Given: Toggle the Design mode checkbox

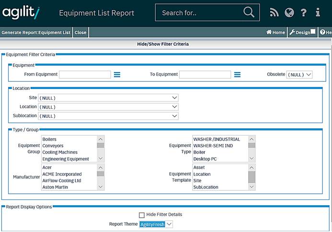Looking at the screenshot, I should (x=313, y=32).
